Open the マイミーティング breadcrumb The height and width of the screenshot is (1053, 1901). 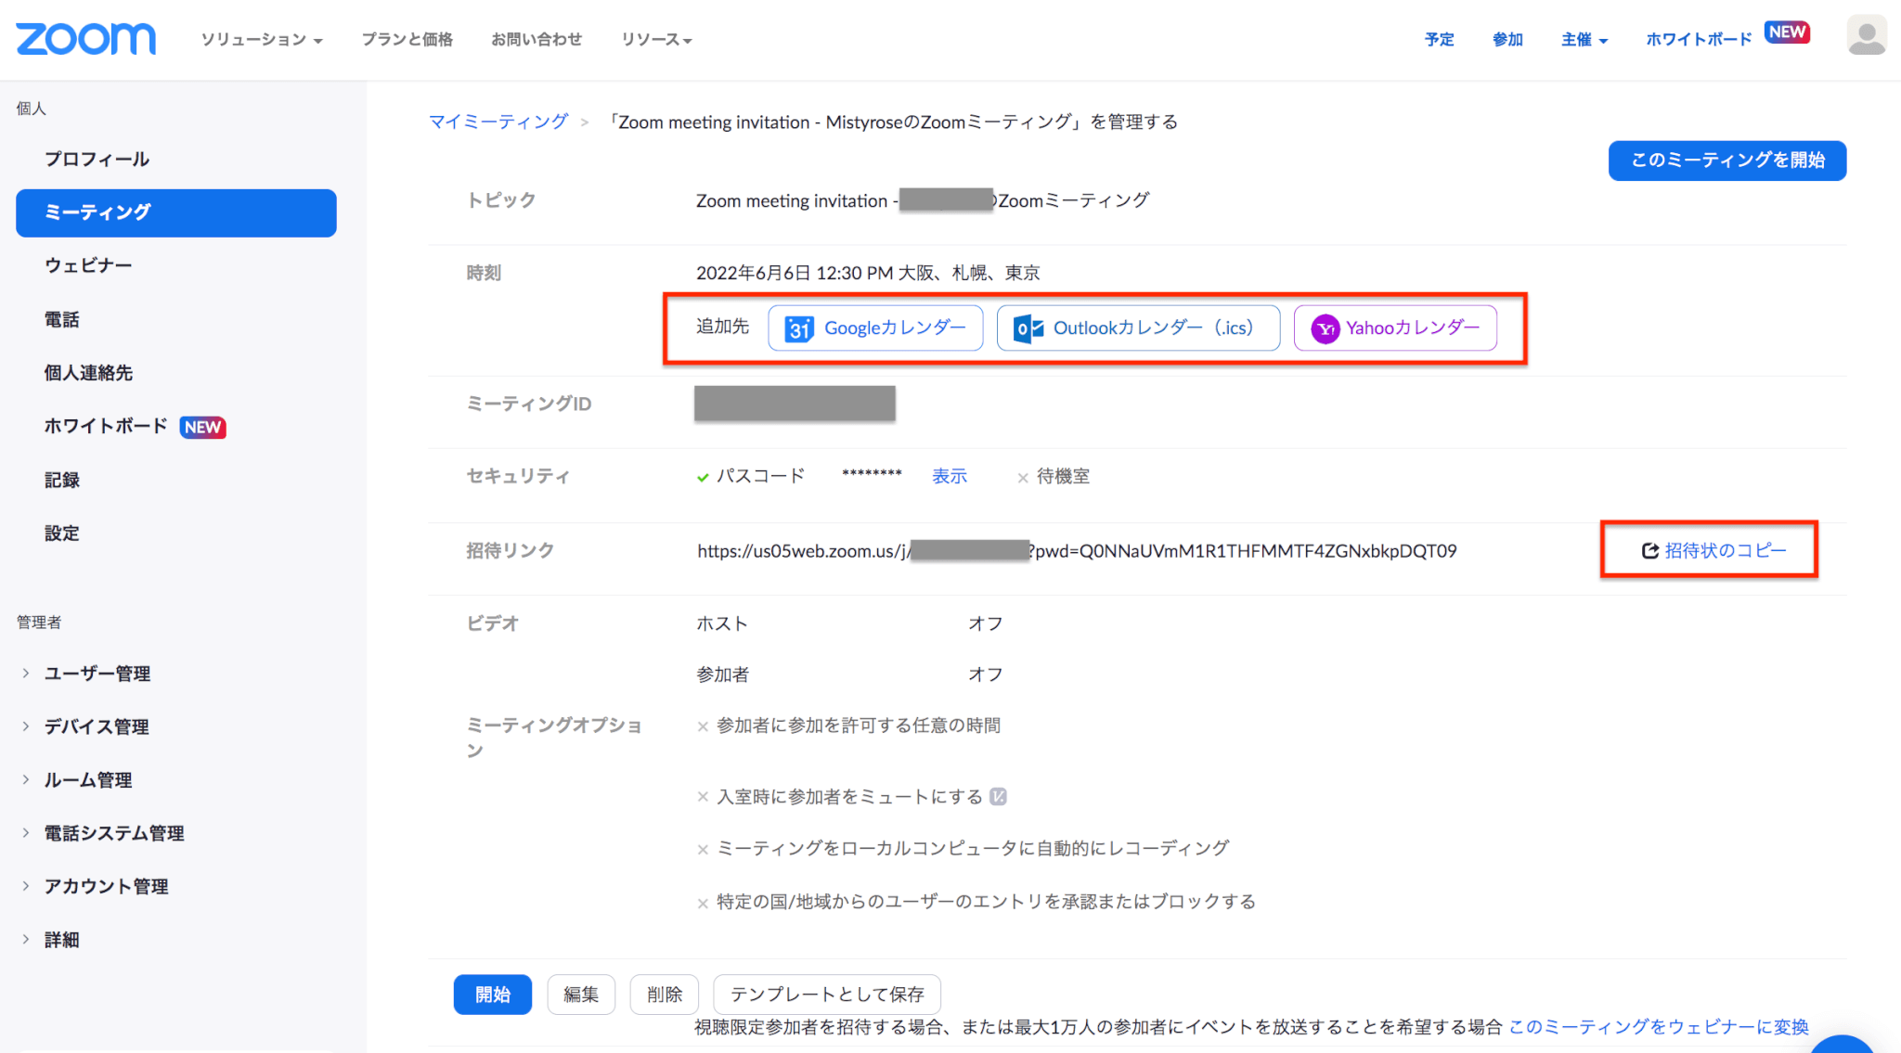click(498, 121)
